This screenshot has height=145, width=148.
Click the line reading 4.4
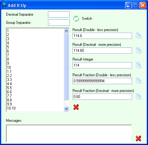pyautogui.click(x=9, y=84)
